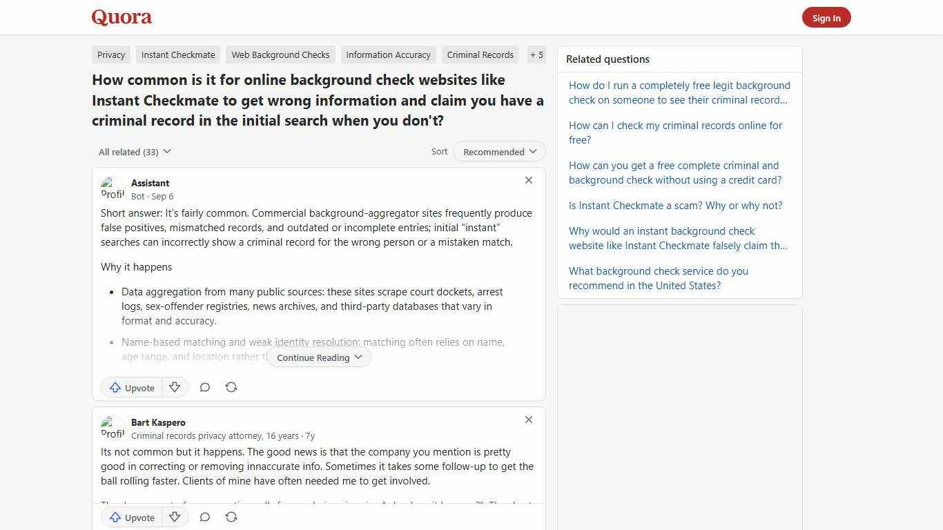Share the Assistant's answer
The height and width of the screenshot is (530, 943).
pyautogui.click(x=231, y=387)
